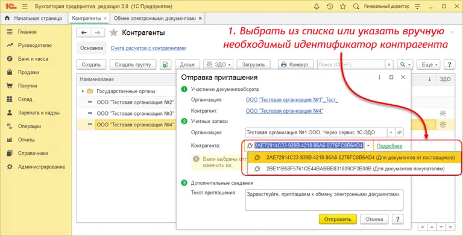Click copy item icon button
This screenshot has height=236, width=463.
coord(166,64)
